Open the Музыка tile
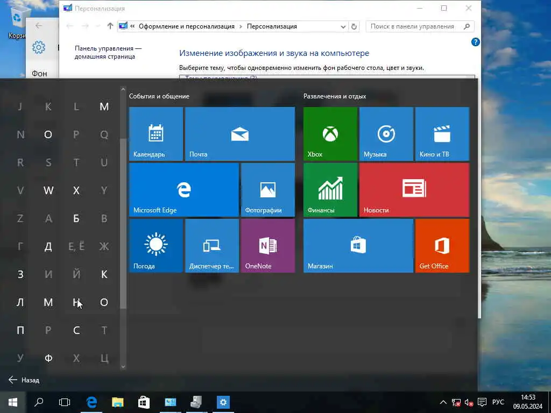This screenshot has width=551, height=413. 386,134
